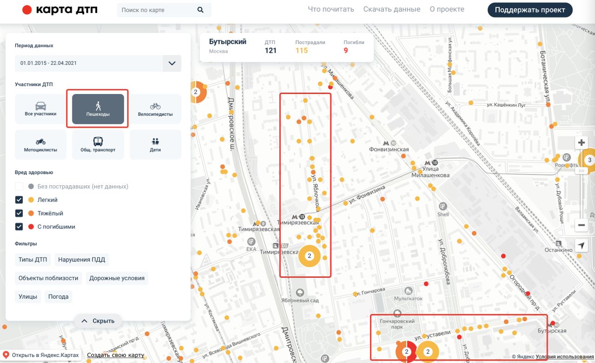Open Что почитать menu item
The width and height of the screenshot is (595, 363).
click(331, 9)
